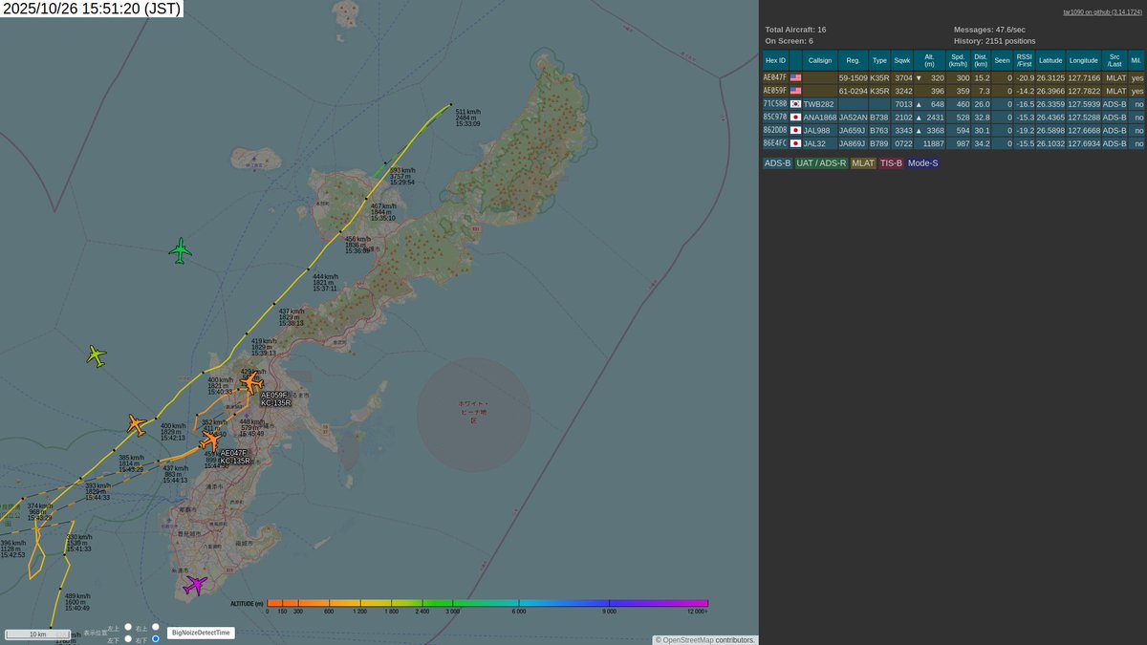Select the ANA1868 callsign cell

tap(819, 118)
